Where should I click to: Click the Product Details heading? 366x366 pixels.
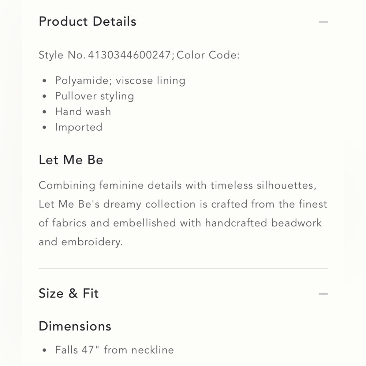pos(87,22)
